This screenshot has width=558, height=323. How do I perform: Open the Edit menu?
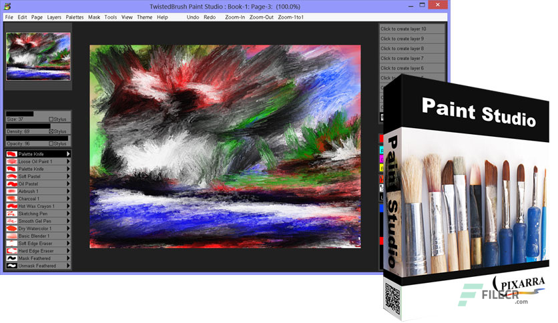coord(22,17)
